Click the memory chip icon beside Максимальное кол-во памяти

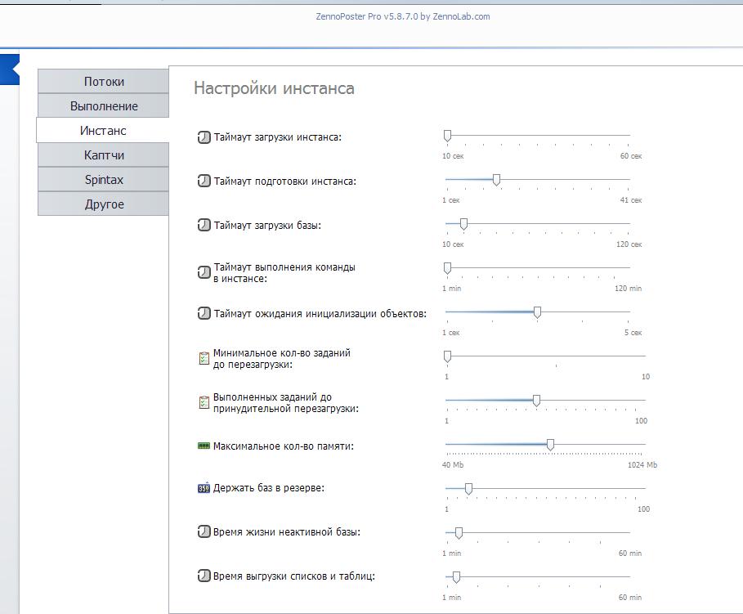coord(204,446)
